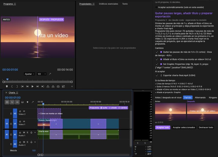Screen dimensions: 218x157
Task: Mark Out point in Program monitor
Action: point(17,86)
